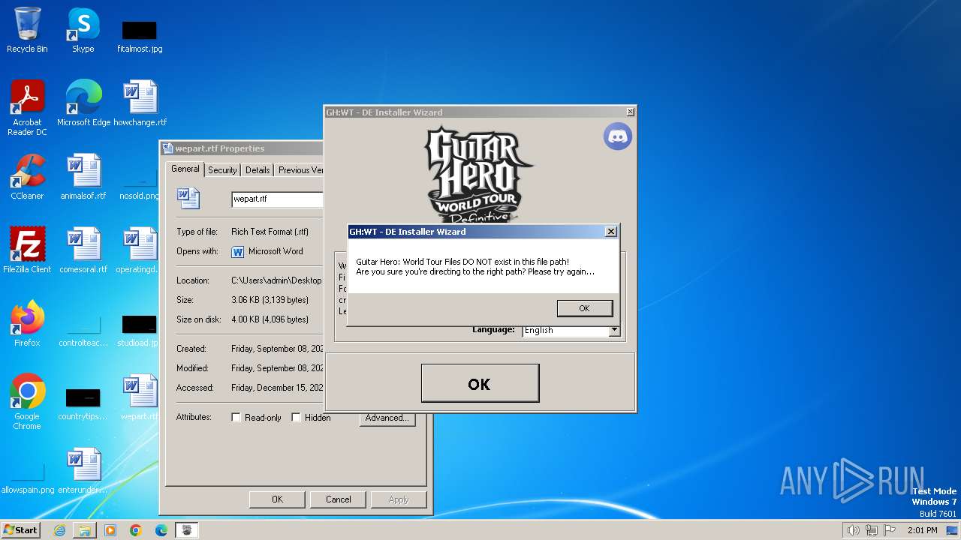Viewport: 961px width, 540px height.
Task: Click the Edge taskbar icon
Action: pos(161,530)
